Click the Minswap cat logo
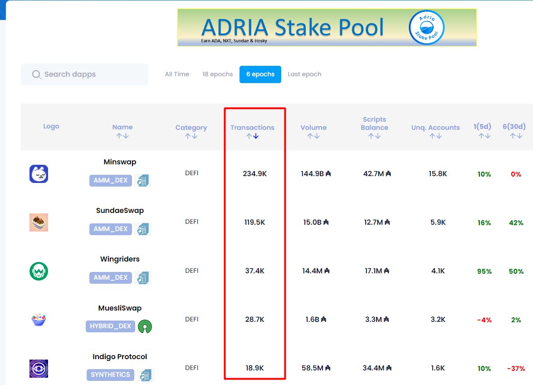This screenshot has width=533, height=385. click(x=39, y=174)
